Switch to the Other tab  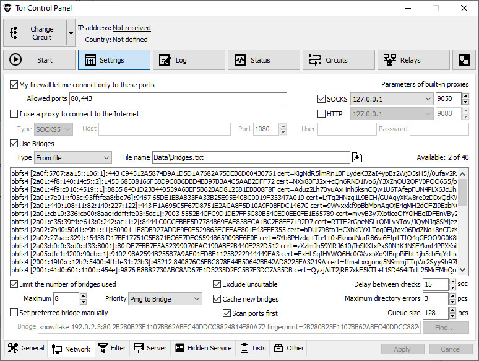[x=289, y=348]
